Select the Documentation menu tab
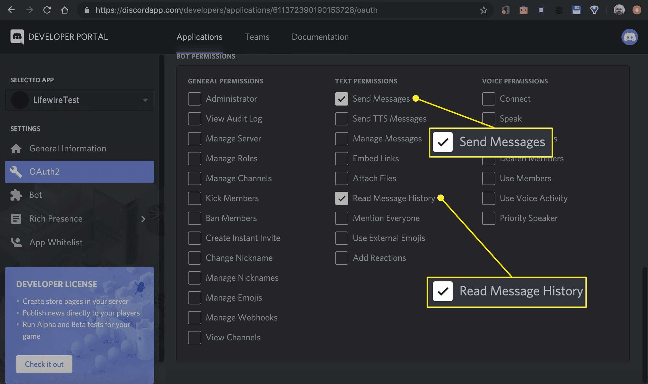648x384 pixels. click(320, 36)
